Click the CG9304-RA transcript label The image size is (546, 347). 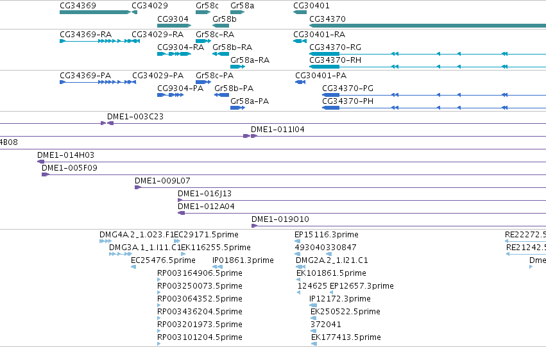(180, 47)
